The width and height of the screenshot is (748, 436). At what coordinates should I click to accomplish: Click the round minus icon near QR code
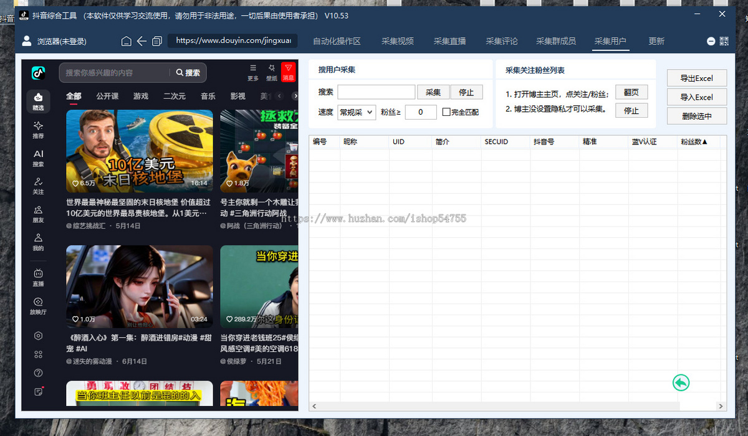(x=711, y=41)
